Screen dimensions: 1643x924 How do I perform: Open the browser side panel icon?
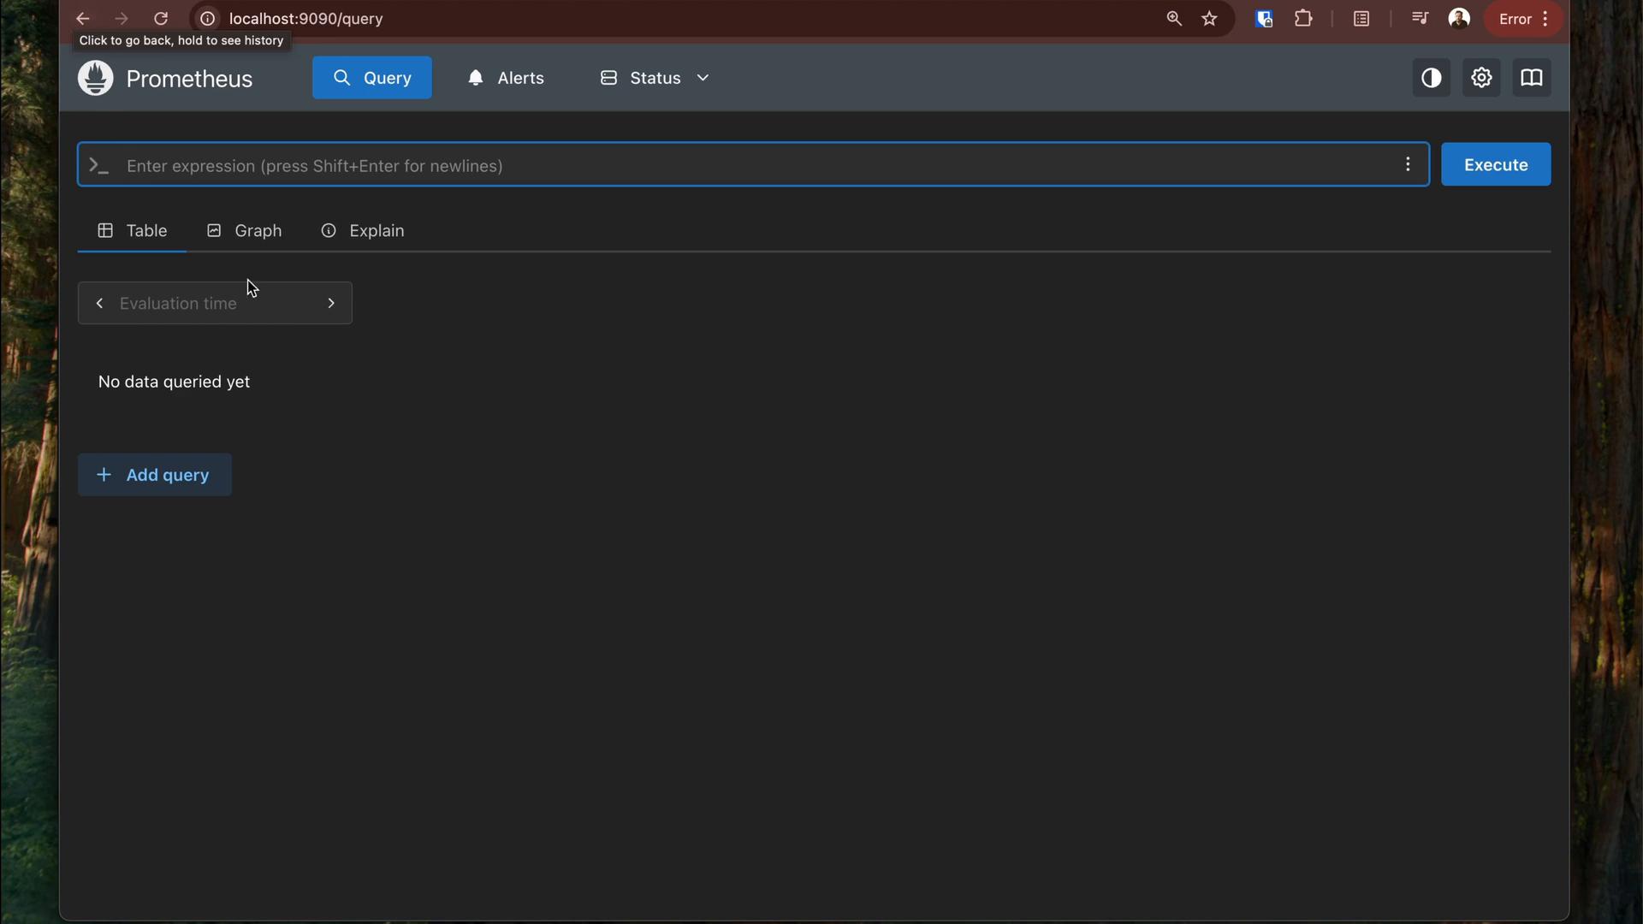[x=1361, y=19]
